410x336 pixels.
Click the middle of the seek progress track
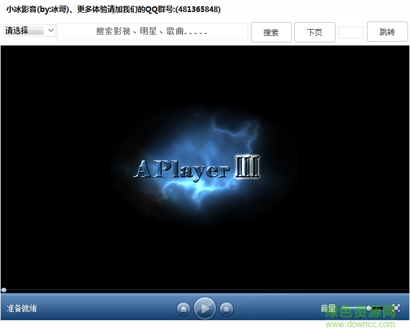(205, 290)
